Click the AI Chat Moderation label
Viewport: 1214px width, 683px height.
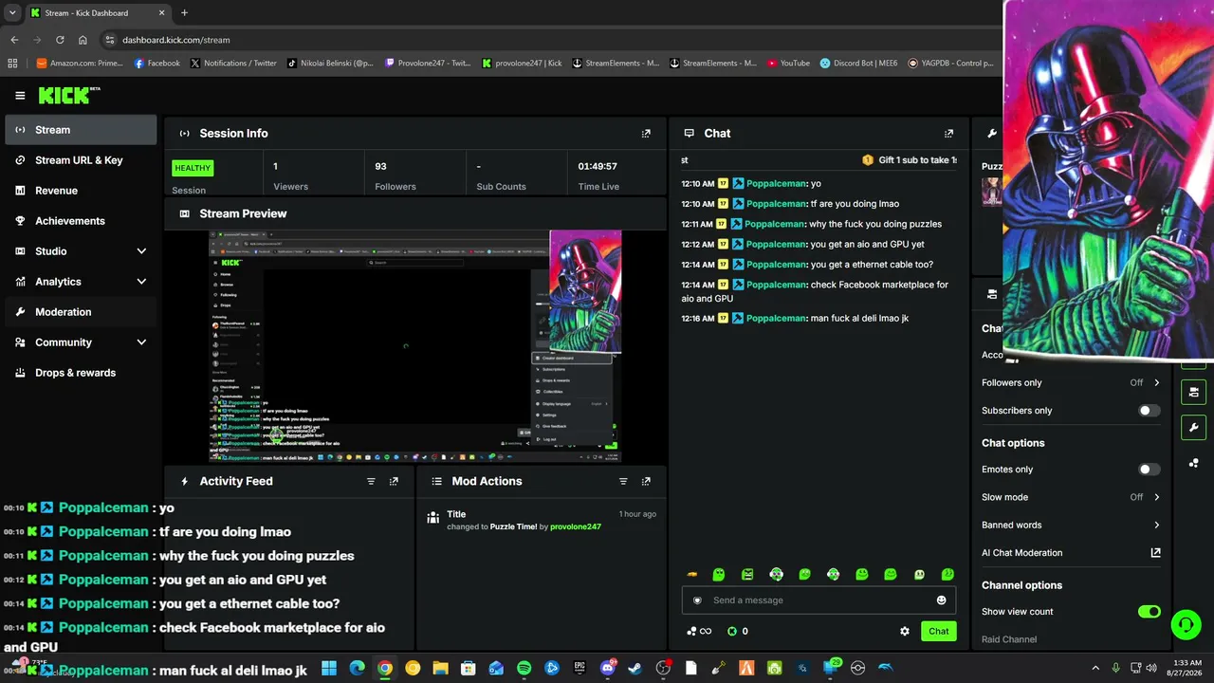click(1021, 553)
